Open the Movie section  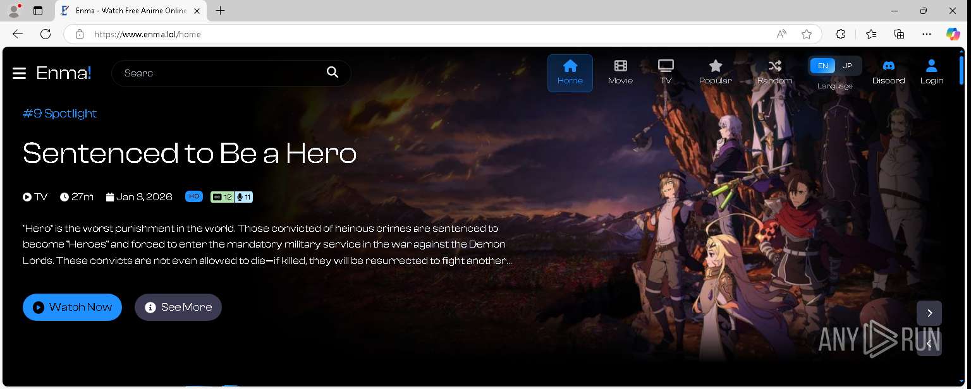[x=621, y=73]
